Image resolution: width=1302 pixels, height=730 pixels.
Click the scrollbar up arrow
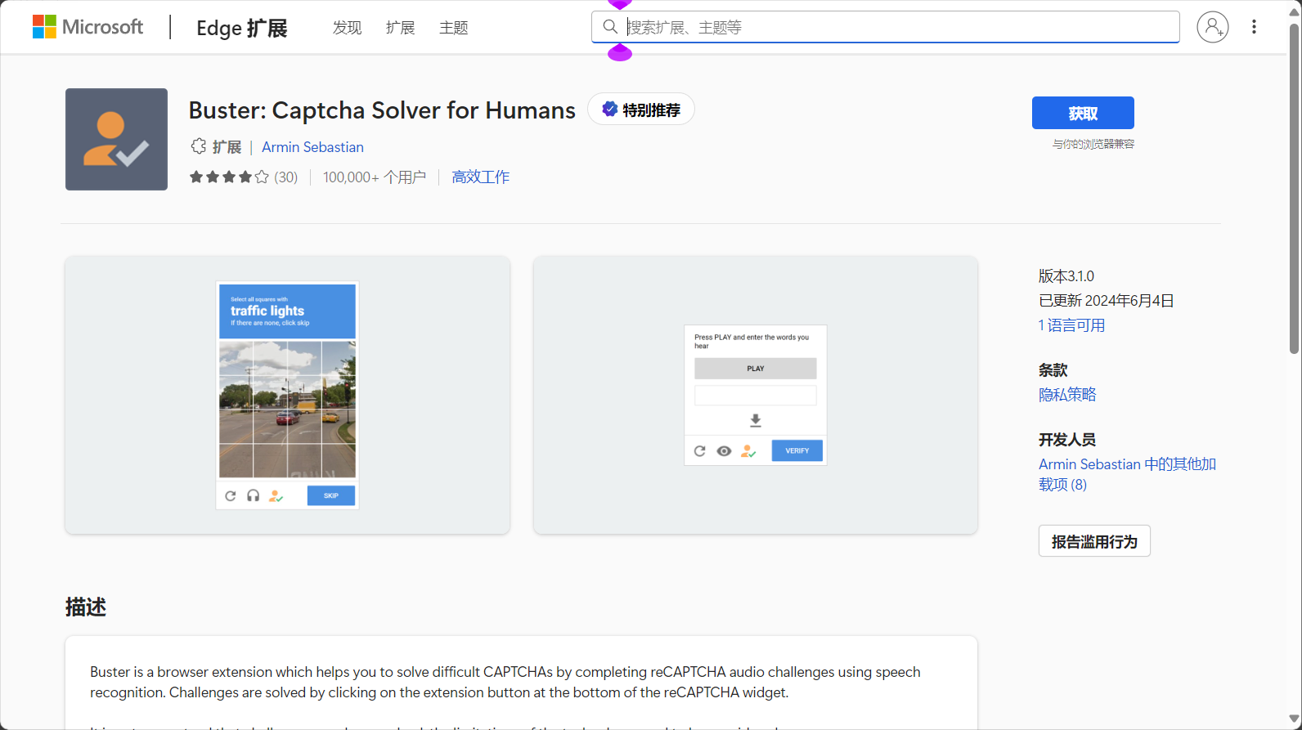[x=1294, y=11]
